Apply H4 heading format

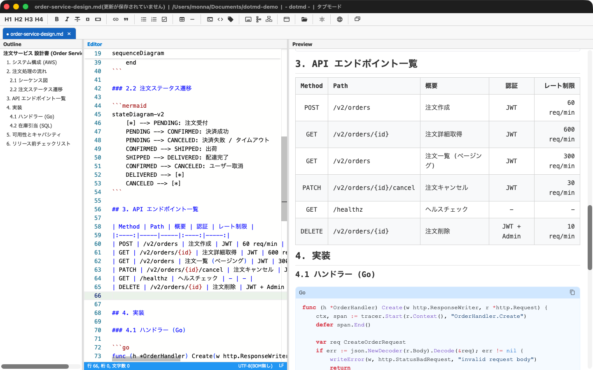tap(39, 19)
